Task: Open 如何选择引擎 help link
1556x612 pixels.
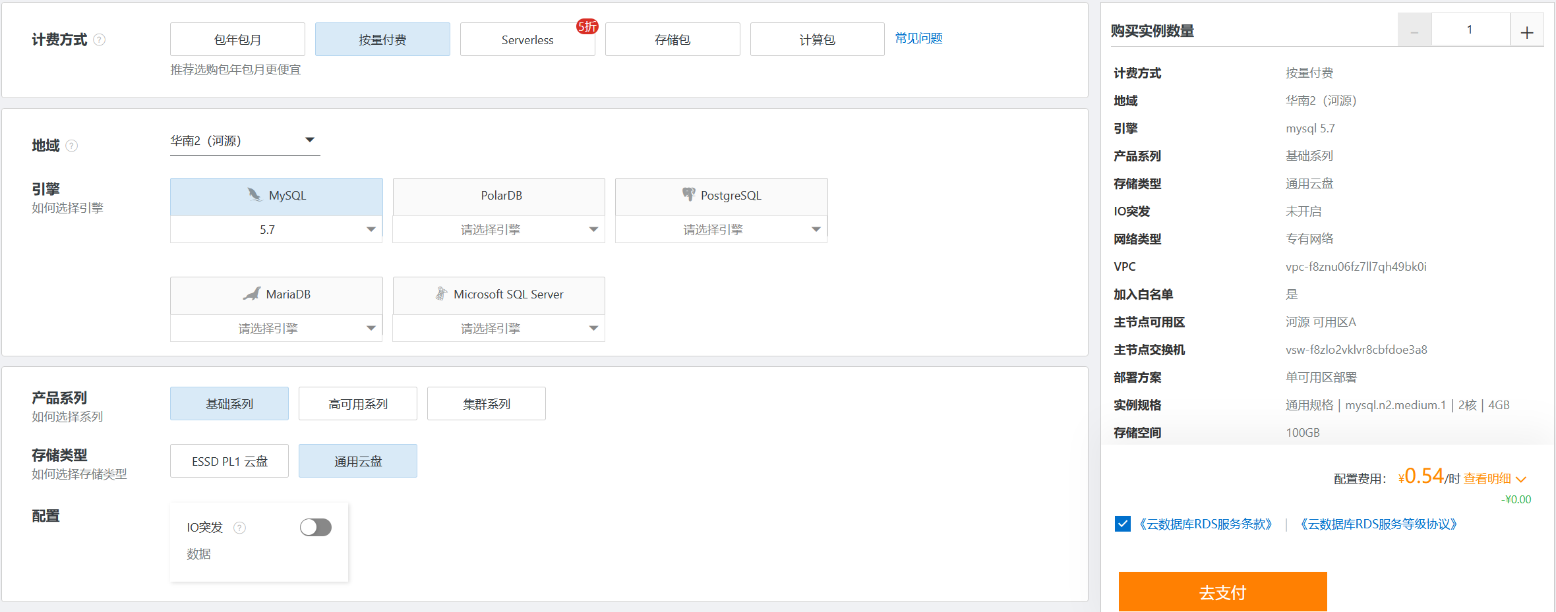Action: pos(67,208)
